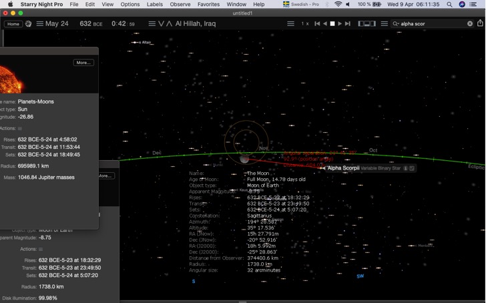Click the More button in Sun panel
The height and width of the screenshot is (303, 486).
tap(83, 63)
